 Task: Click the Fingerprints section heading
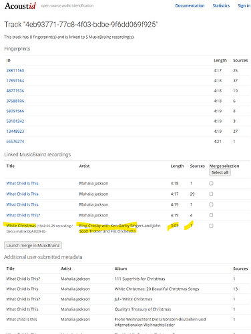point(17,49)
